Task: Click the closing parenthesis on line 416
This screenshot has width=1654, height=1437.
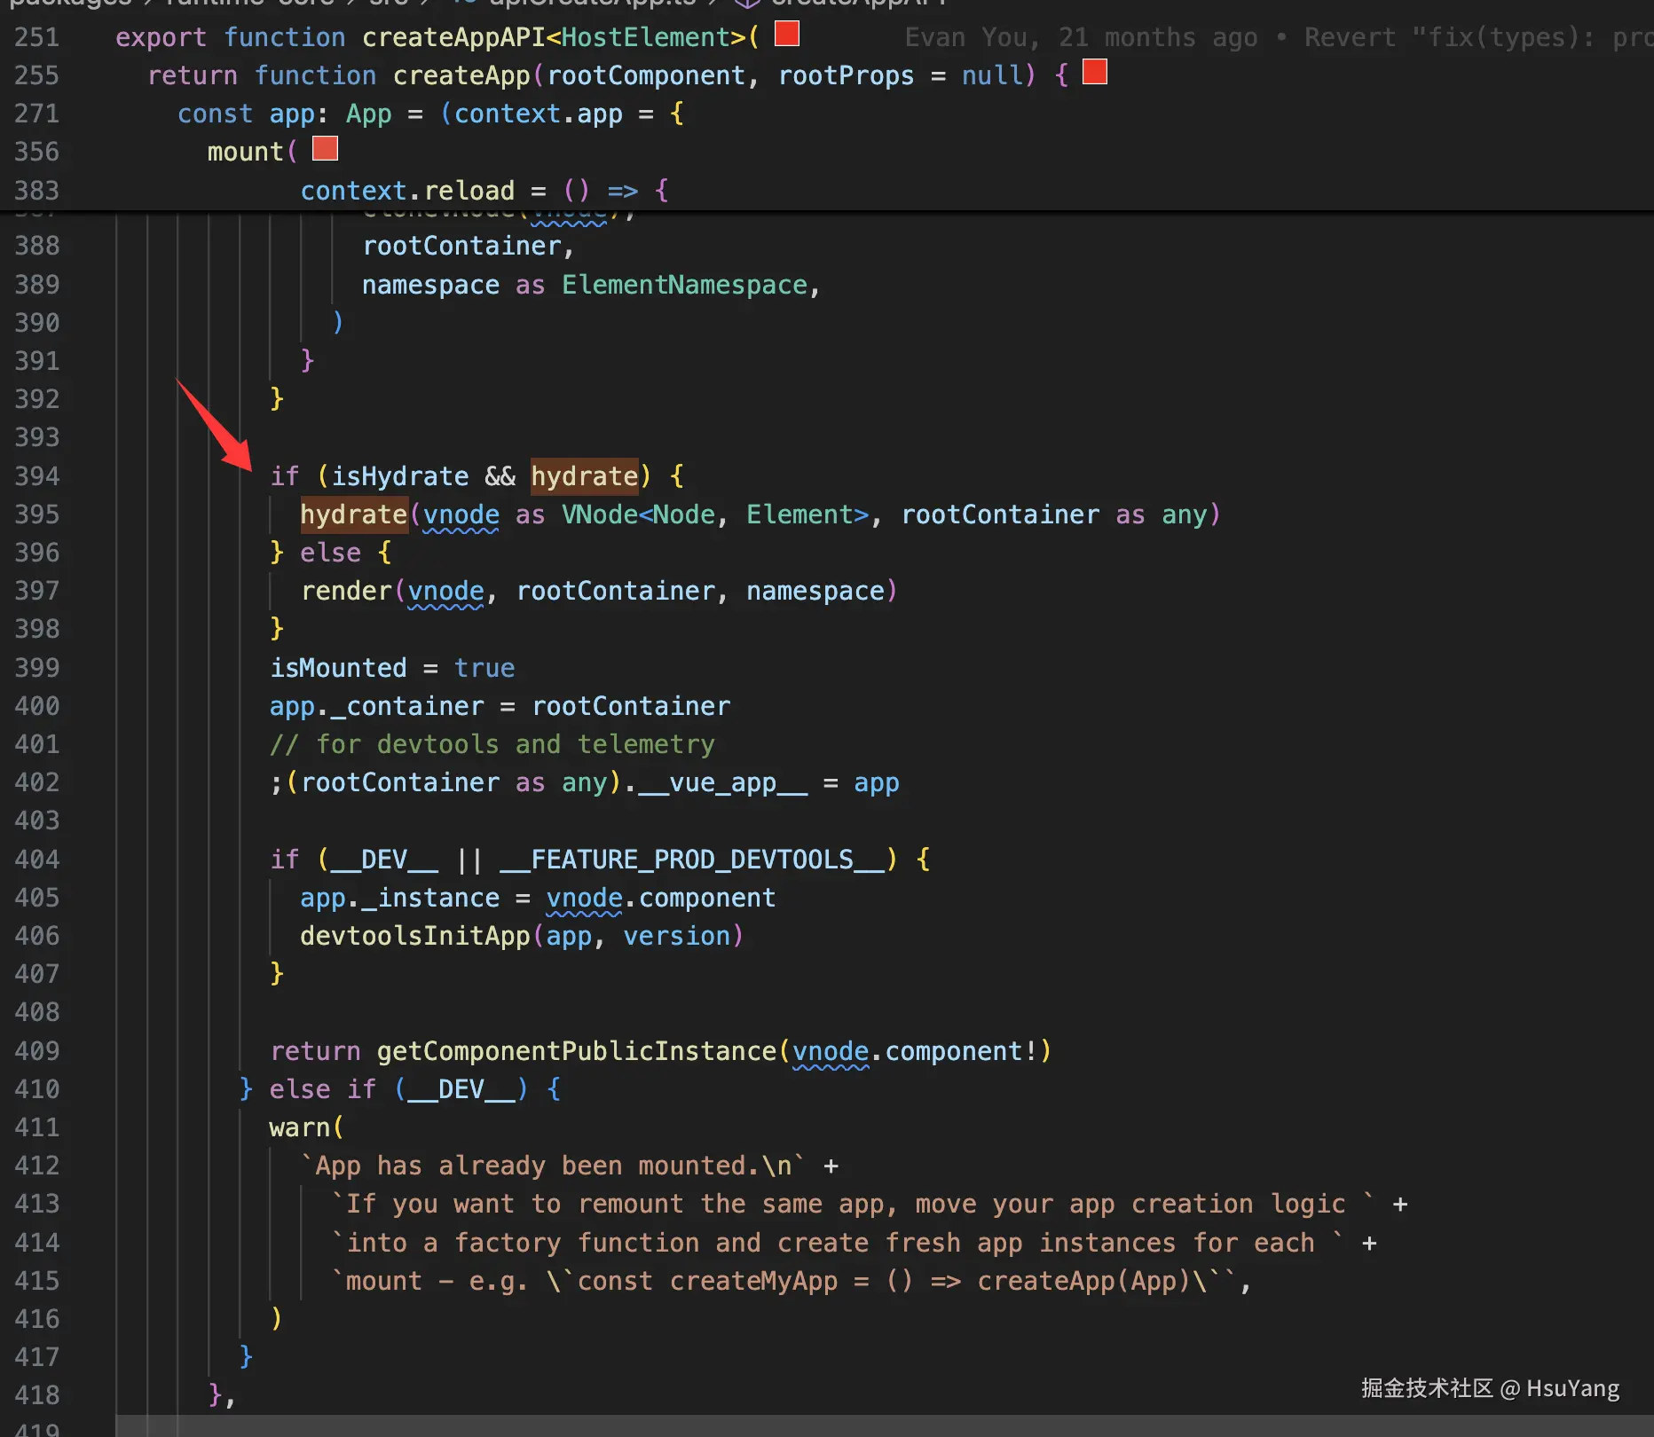Action: click(277, 1319)
